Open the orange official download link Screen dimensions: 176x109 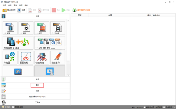81,10
